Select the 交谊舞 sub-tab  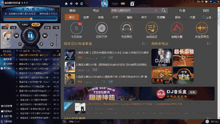(x=161, y=17)
